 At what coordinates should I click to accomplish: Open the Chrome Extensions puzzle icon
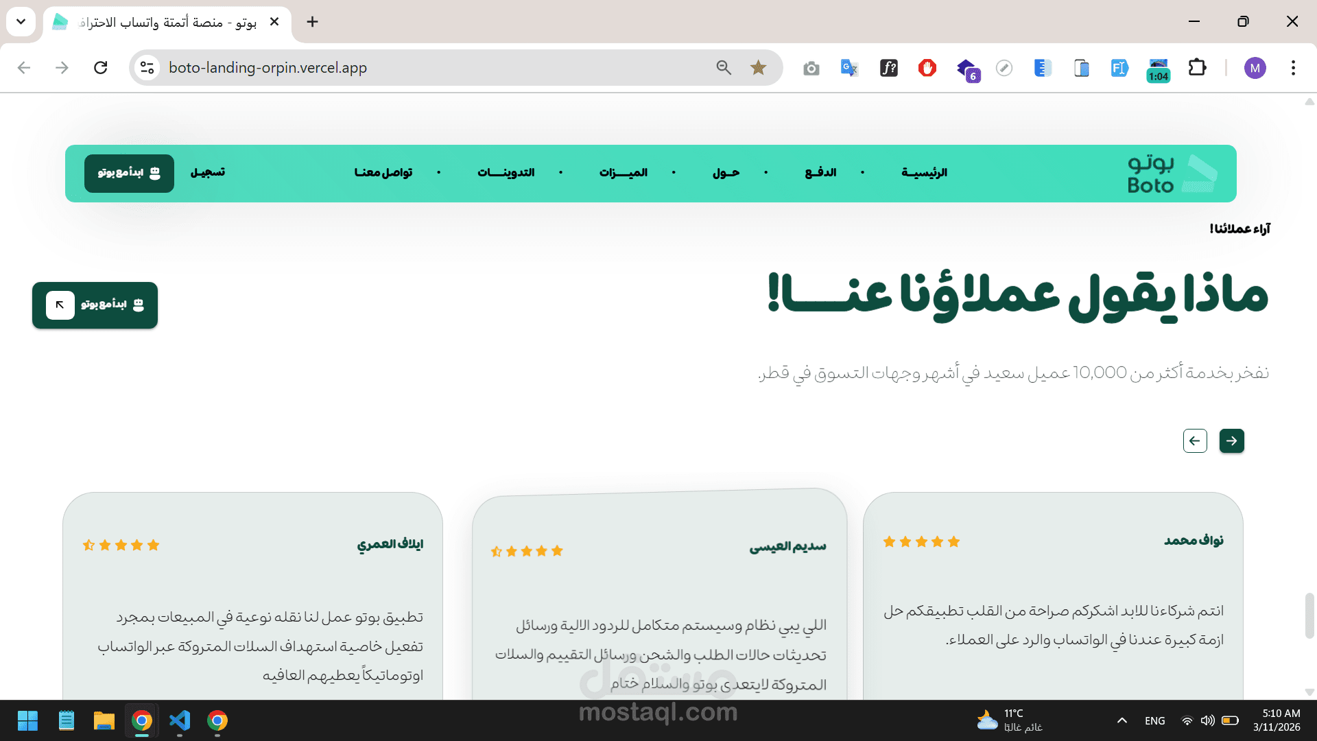(1197, 68)
